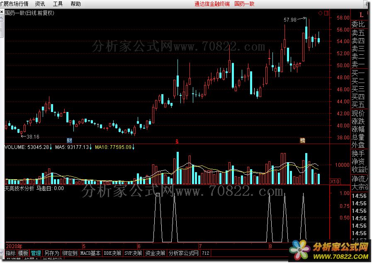
Task: Switch to DDE决策 template
Action: [112, 253]
